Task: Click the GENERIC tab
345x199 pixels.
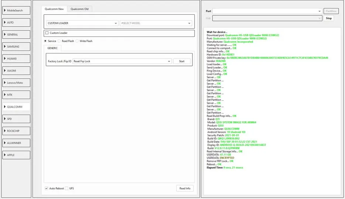Action: [52, 48]
